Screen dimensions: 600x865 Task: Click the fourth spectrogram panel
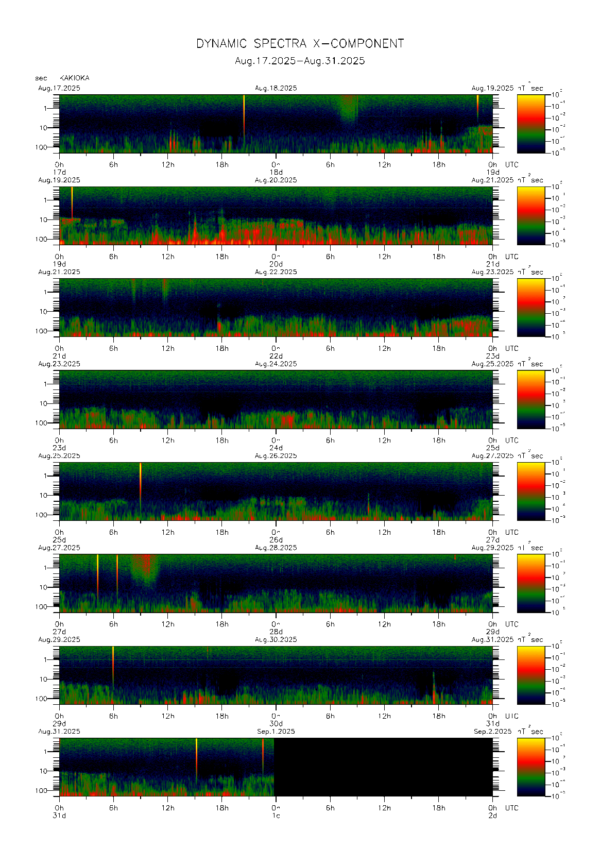276,399
